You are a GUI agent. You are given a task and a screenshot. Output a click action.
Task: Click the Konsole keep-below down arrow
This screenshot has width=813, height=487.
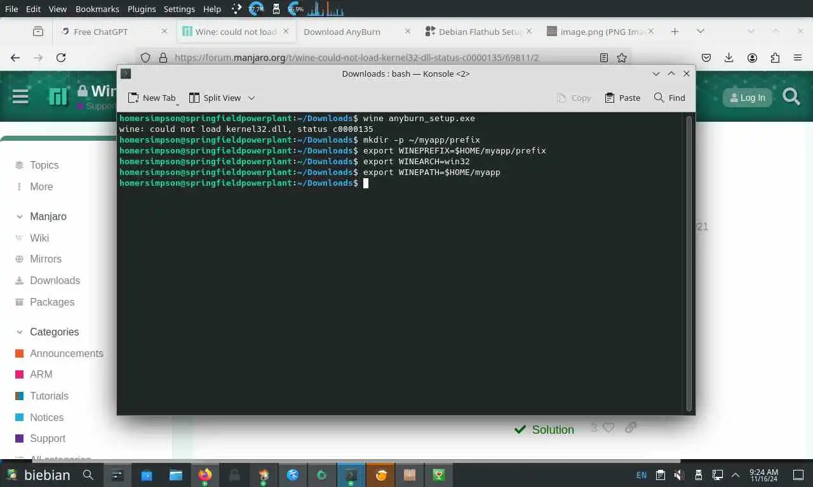click(x=656, y=74)
